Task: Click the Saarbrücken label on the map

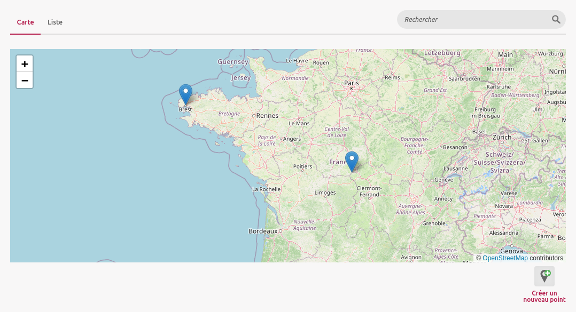Action: [464, 78]
